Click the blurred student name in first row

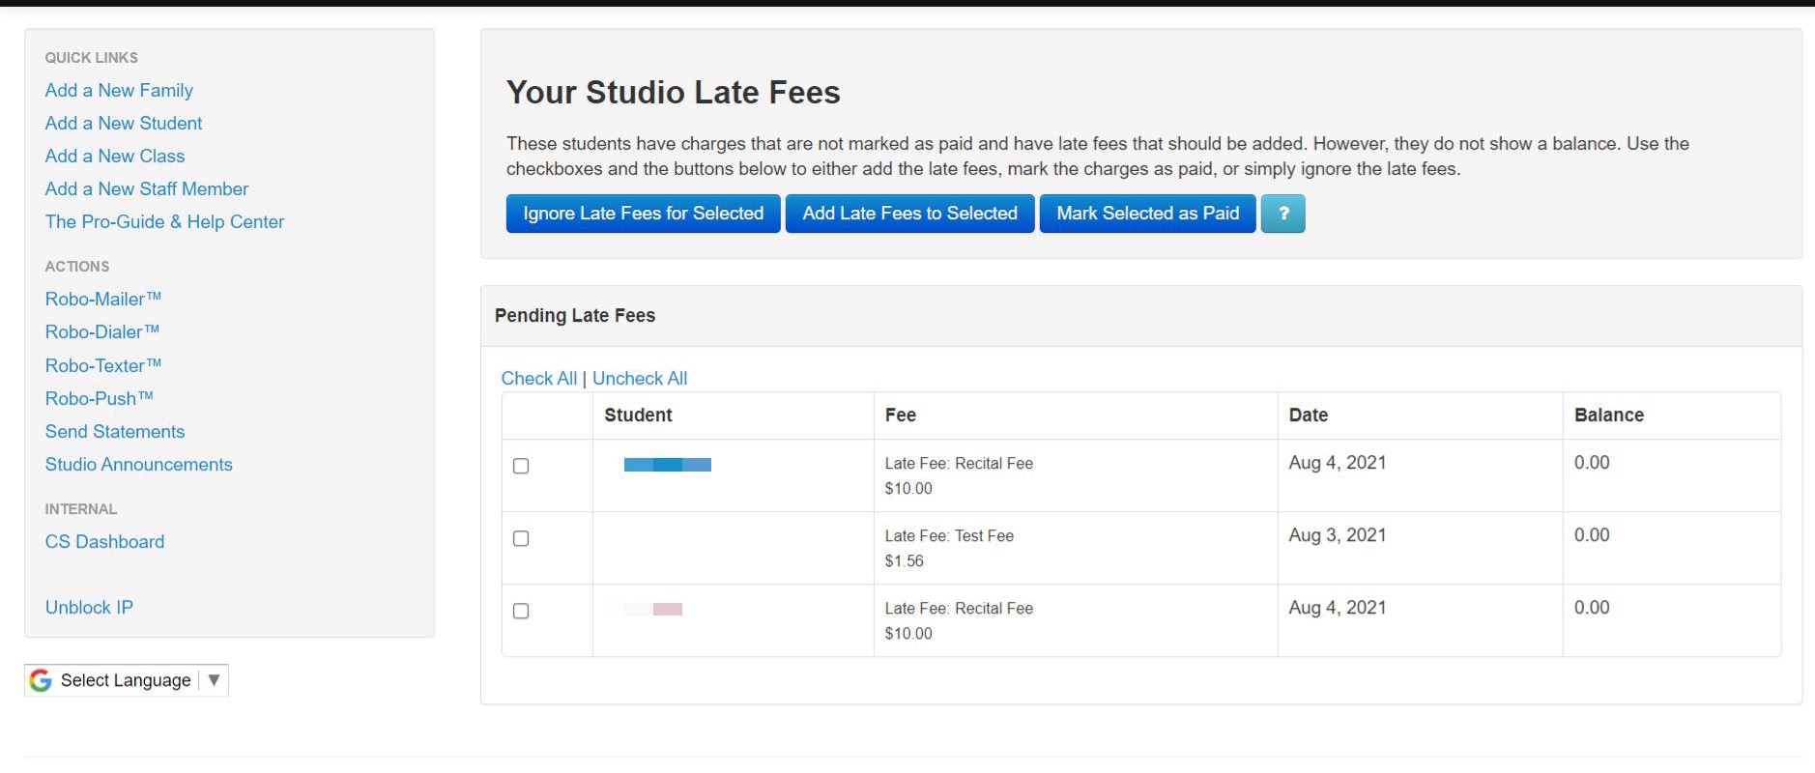pos(667,465)
